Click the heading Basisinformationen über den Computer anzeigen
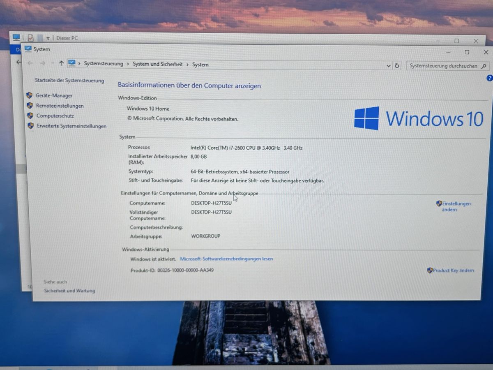The height and width of the screenshot is (370, 493). [189, 86]
